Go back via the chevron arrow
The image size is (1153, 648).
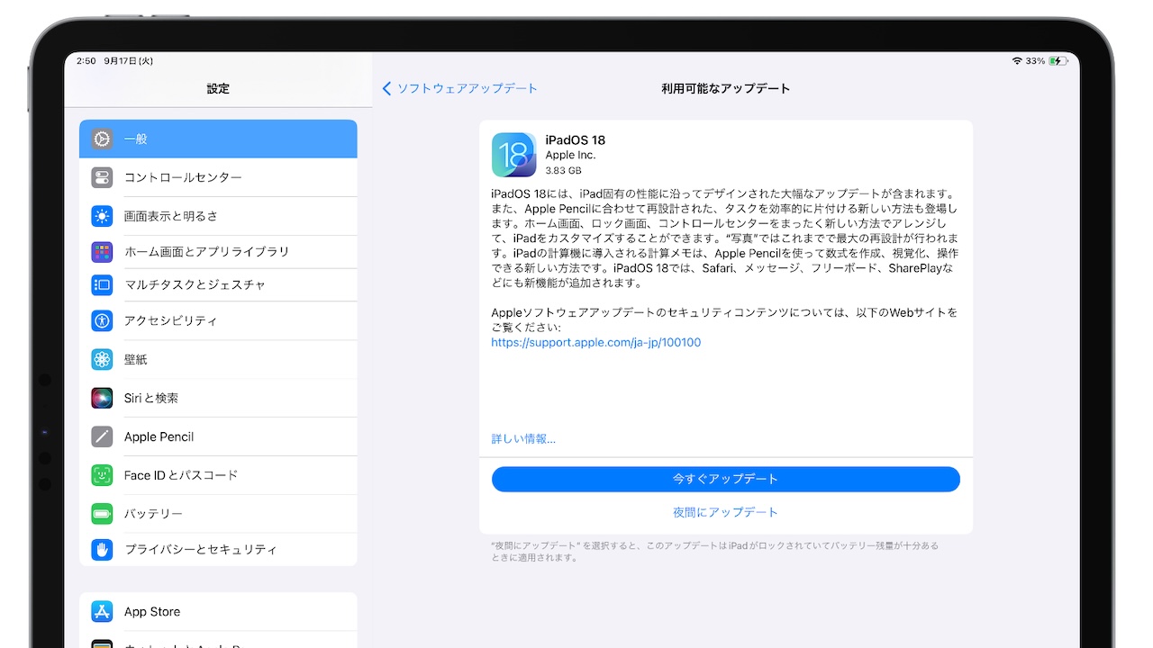click(387, 88)
